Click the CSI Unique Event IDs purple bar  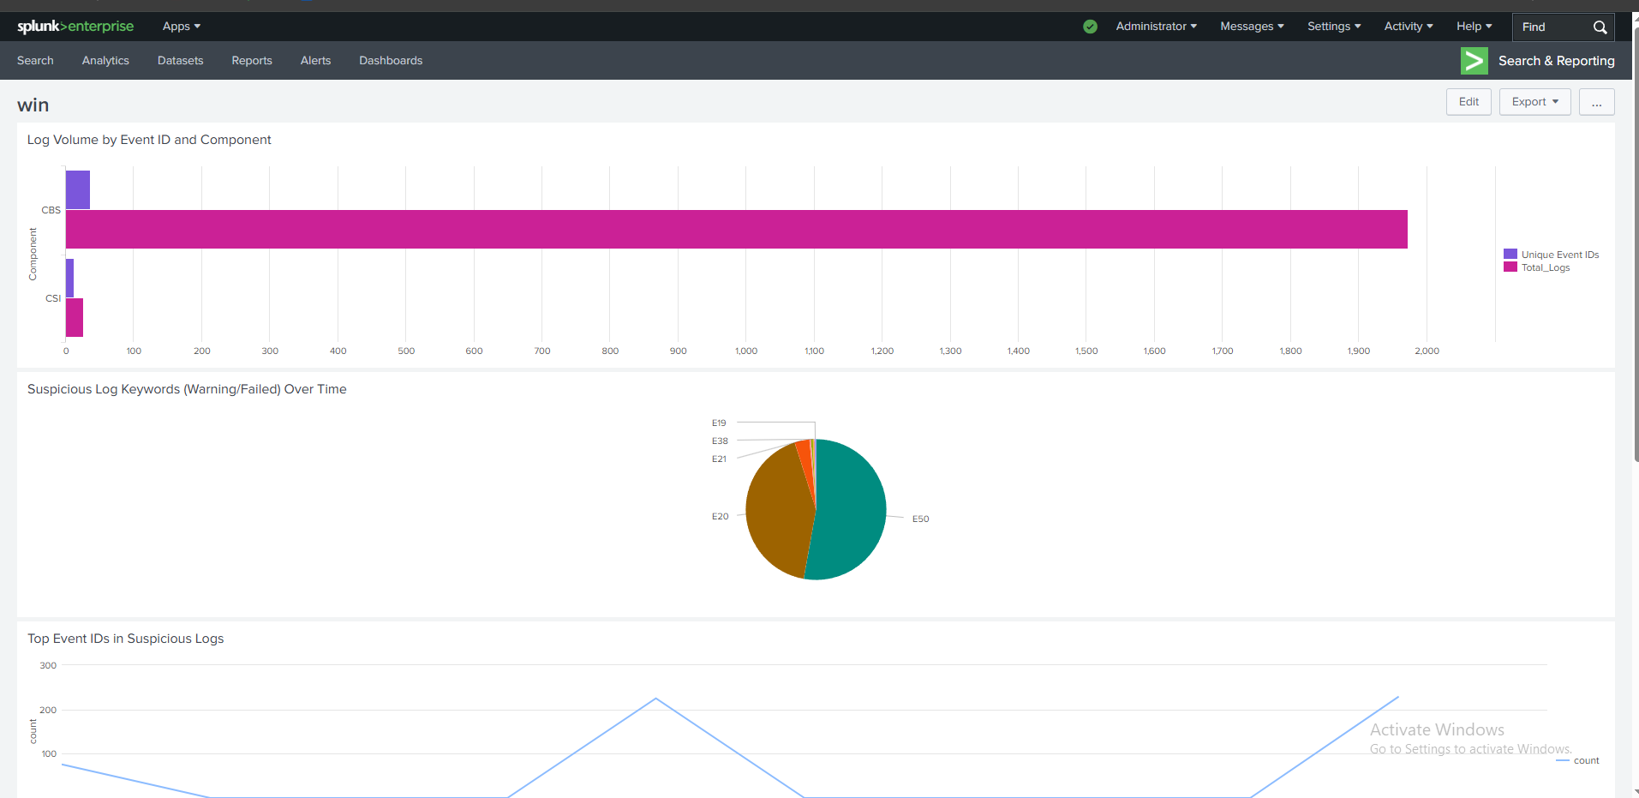[69, 278]
